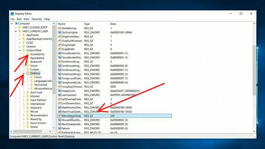The width and height of the screenshot is (265, 149).
Task: Click the Desktop folder icon
Action: tap(28, 73)
